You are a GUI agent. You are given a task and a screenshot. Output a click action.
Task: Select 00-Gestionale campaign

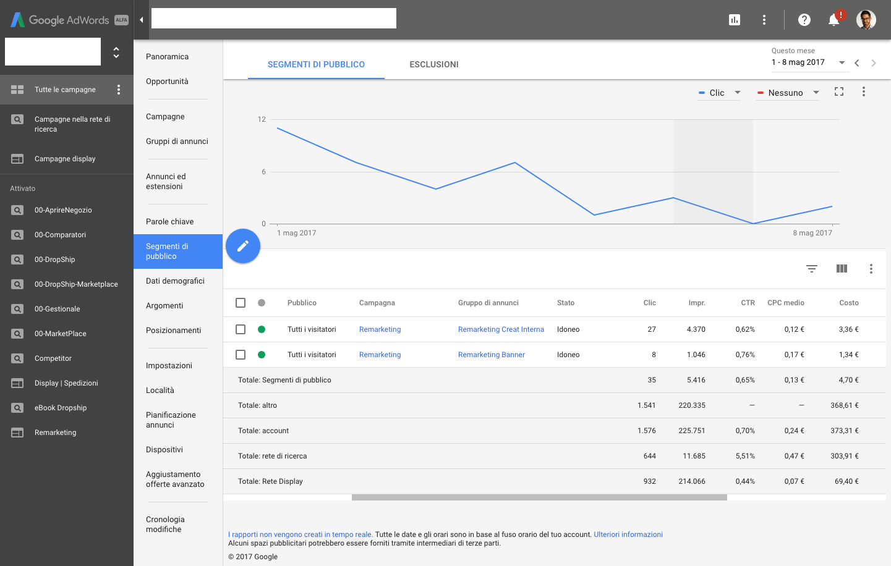point(57,309)
